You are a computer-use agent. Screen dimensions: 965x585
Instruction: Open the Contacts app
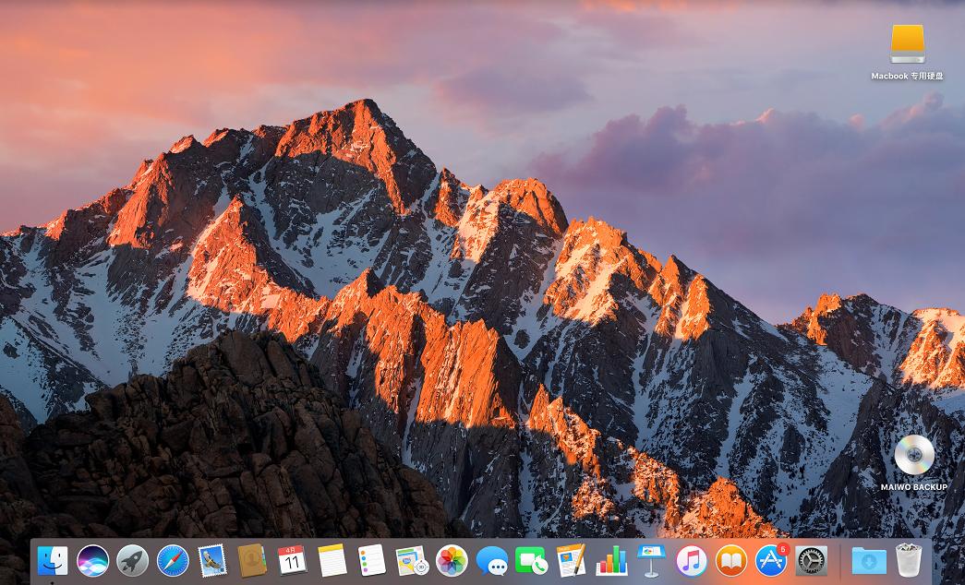coord(251,560)
